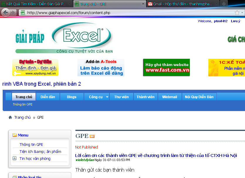This screenshot has width=245, height=178.
Task: Select the Trang chủ navigation tab
Action: [x=24, y=97]
